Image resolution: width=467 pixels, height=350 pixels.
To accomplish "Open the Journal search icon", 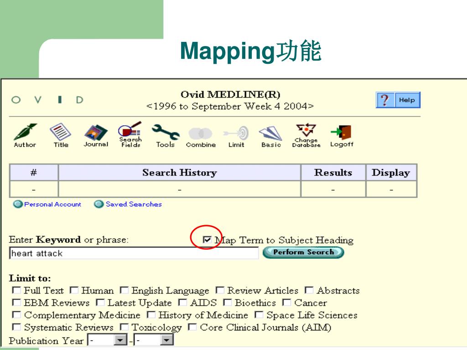I will coord(96,135).
